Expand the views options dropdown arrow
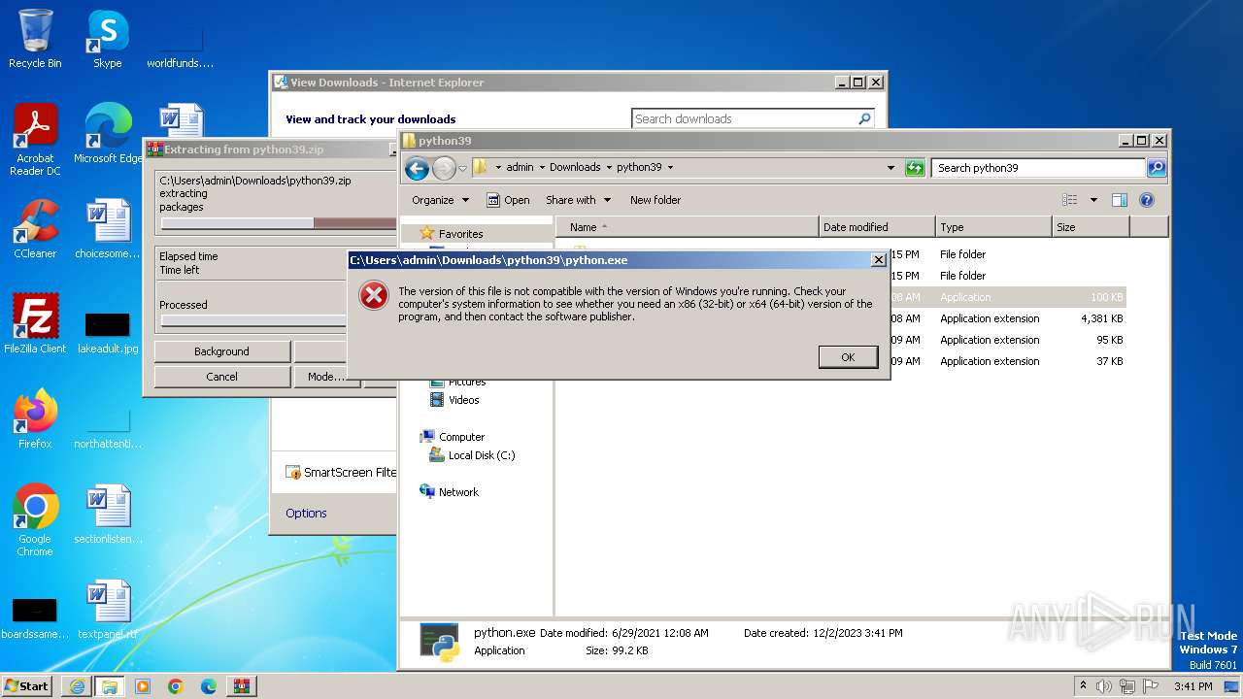 coord(1093,200)
